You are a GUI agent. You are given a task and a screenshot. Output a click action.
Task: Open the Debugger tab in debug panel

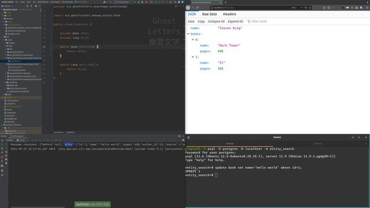[10, 140]
